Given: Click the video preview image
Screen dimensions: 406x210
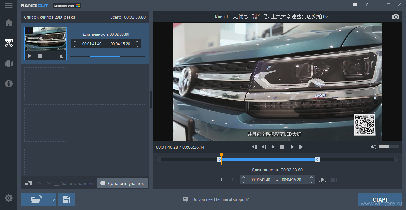Looking at the screenshot, I should pos(277,82).
